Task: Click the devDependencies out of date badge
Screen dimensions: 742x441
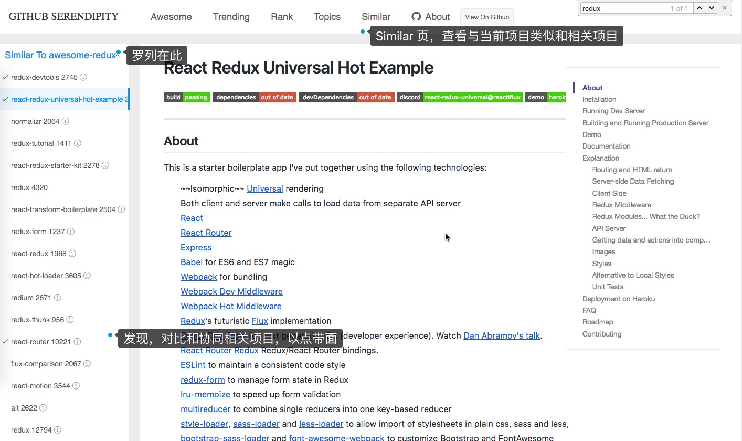Action: (346, 97)
